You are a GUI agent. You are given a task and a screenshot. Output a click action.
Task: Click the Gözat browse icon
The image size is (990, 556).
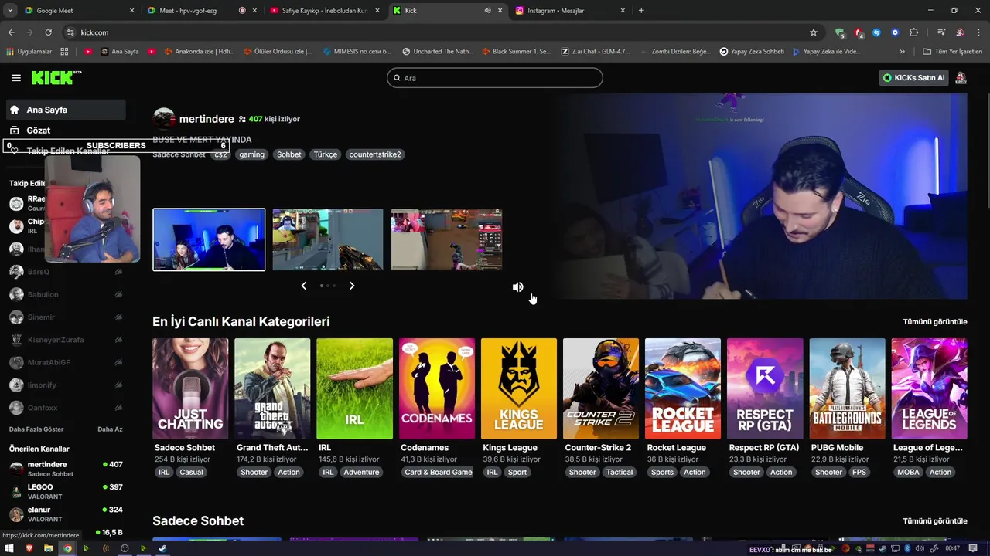[x=15, y=131]
